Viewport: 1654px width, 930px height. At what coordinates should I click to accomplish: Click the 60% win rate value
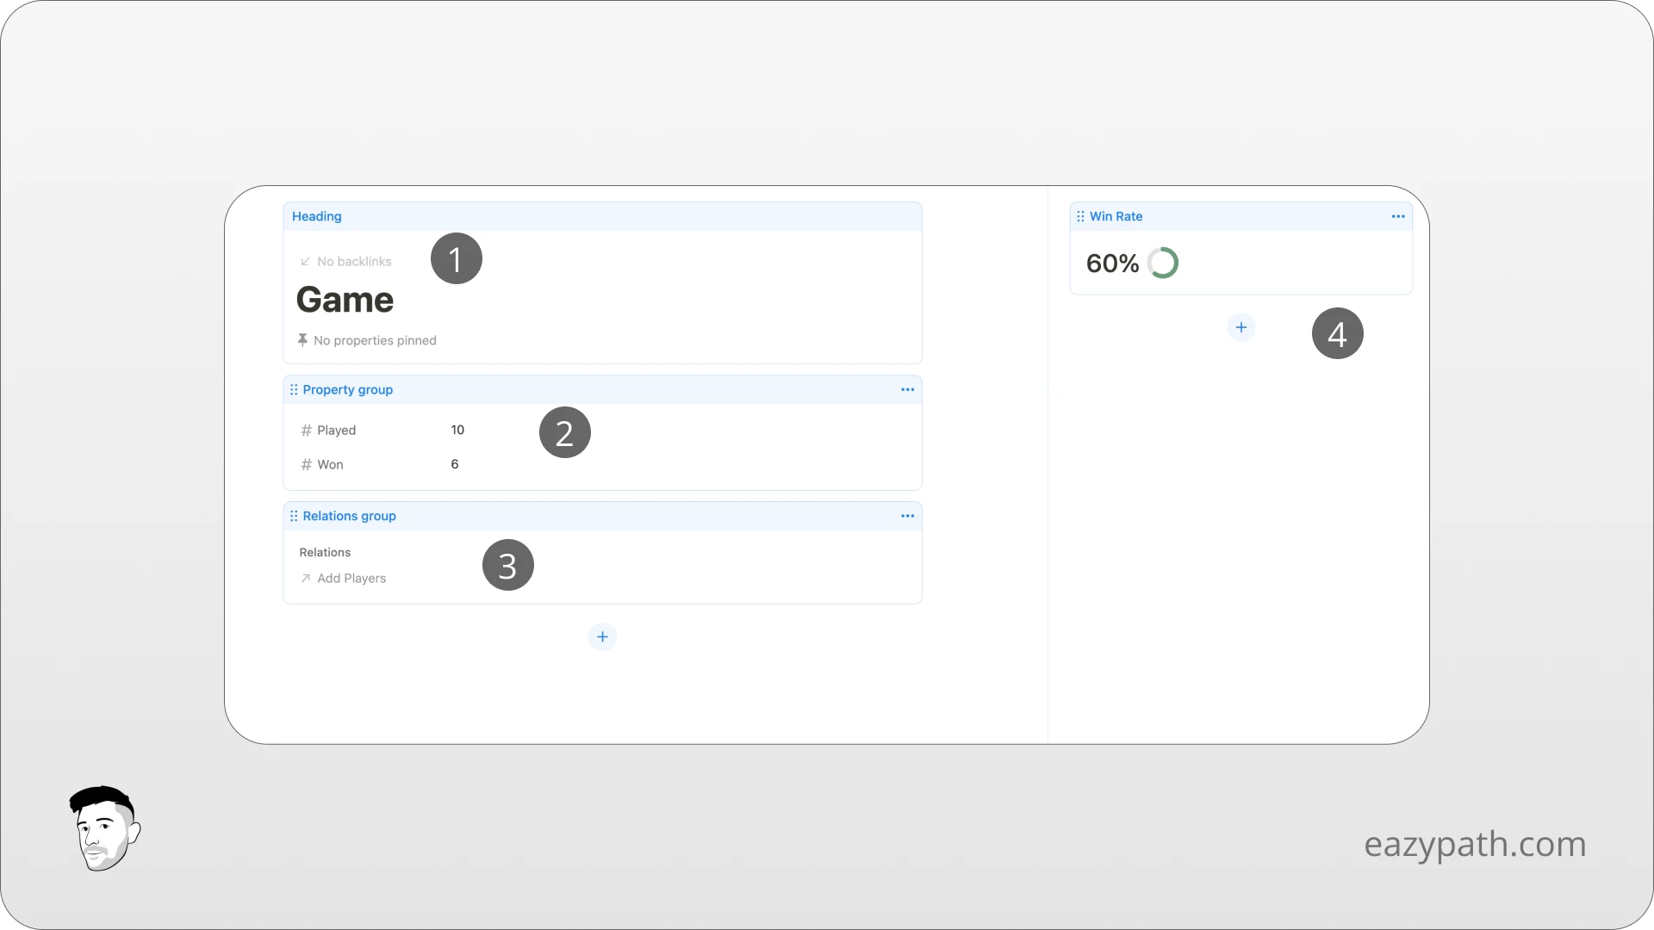(1112, 263)
